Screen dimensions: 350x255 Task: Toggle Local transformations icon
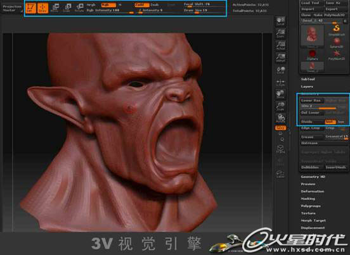280,70
